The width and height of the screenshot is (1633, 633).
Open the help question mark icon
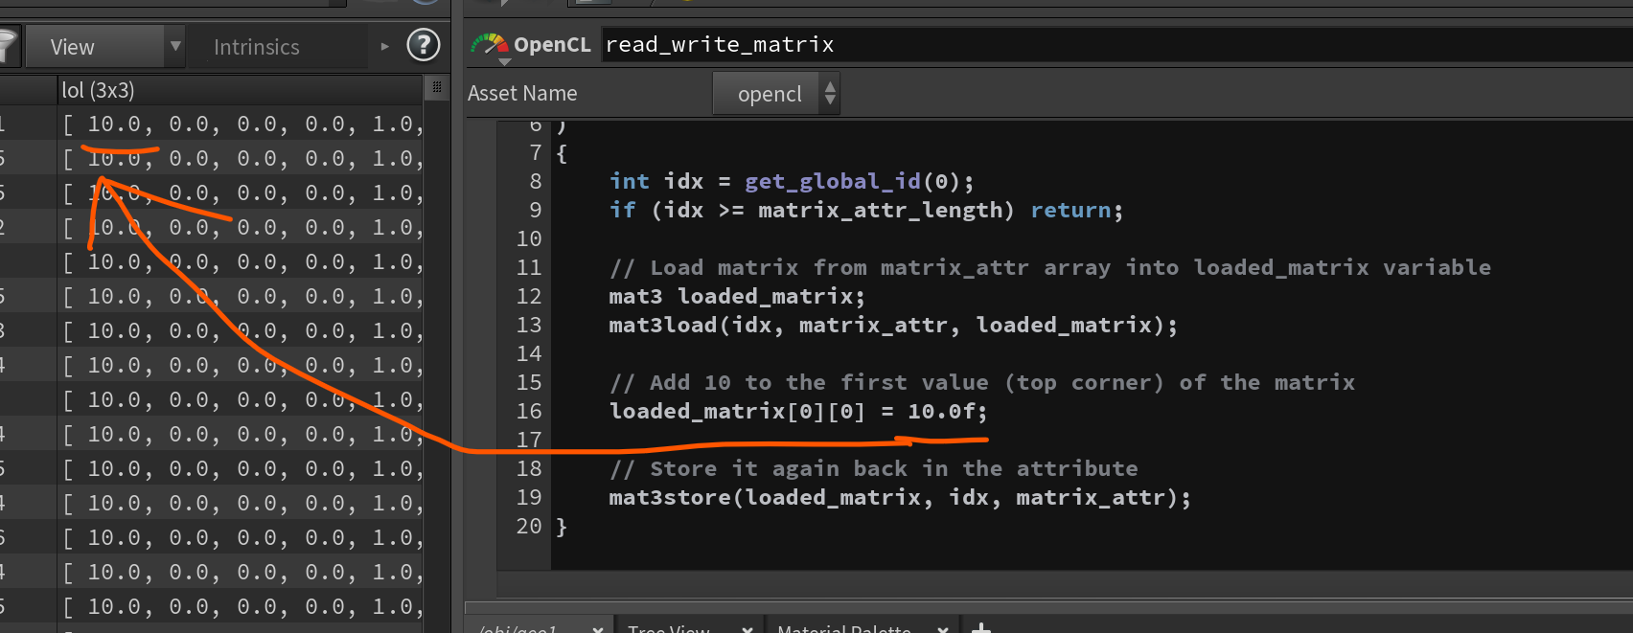423,45
